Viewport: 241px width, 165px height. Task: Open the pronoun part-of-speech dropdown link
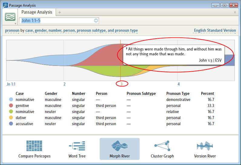point(12,30)
